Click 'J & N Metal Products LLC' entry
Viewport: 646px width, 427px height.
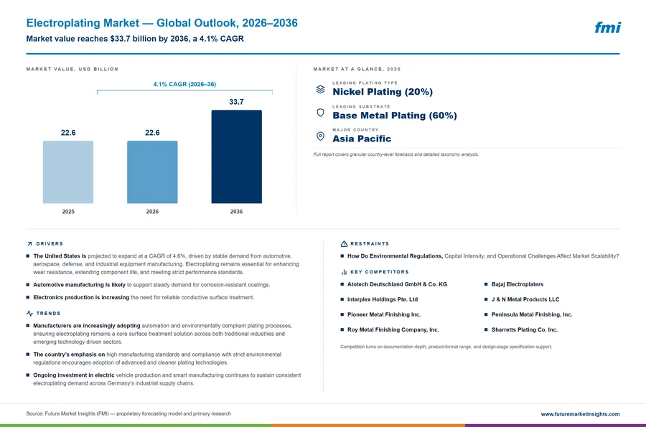[x=525, y=299]
